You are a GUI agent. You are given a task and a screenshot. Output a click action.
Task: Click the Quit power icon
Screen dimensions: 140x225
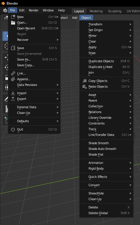pos(13,129)
